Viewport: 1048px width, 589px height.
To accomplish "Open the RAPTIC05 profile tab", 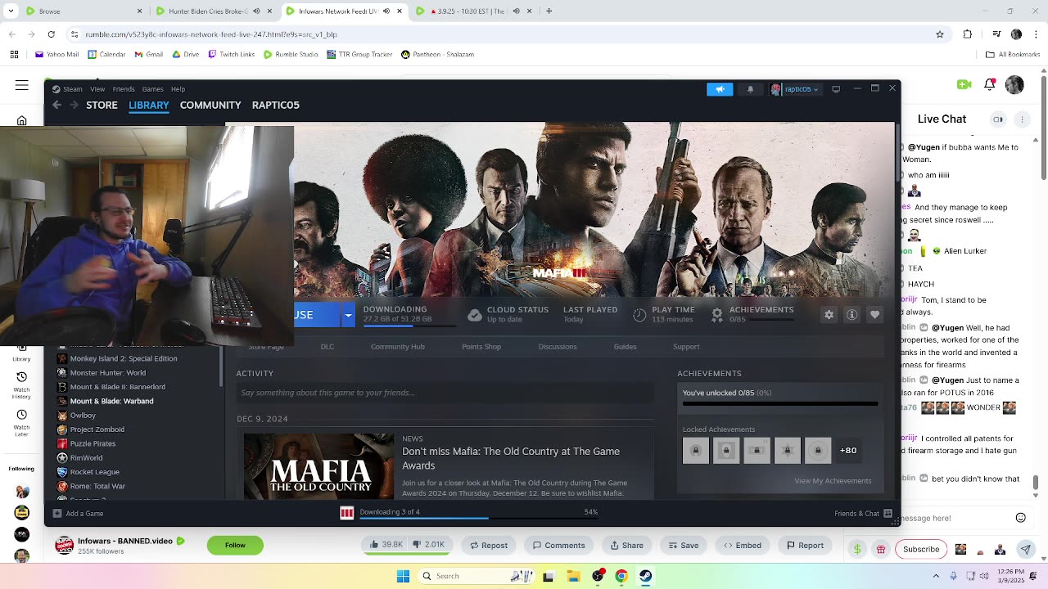I will tap(276, 105).
